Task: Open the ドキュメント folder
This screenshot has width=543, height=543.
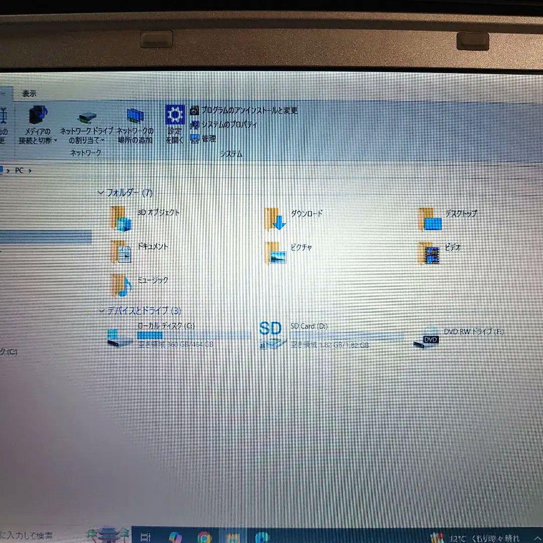Action: point(121,252)
